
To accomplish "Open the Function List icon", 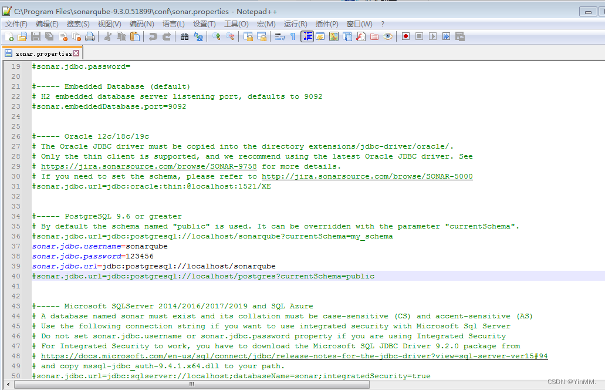I will [x=361, y=36].
